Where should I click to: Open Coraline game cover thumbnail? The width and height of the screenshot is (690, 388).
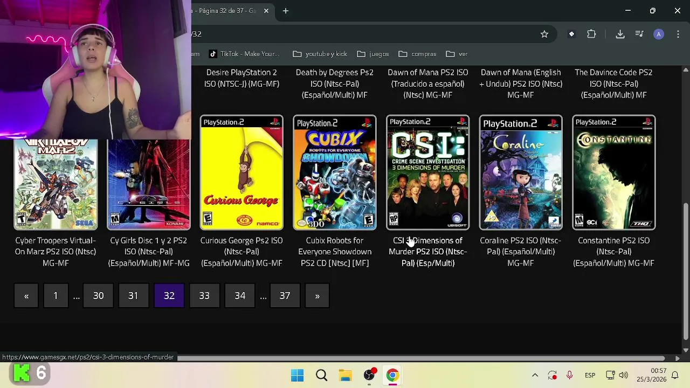(x=521, y=172)
